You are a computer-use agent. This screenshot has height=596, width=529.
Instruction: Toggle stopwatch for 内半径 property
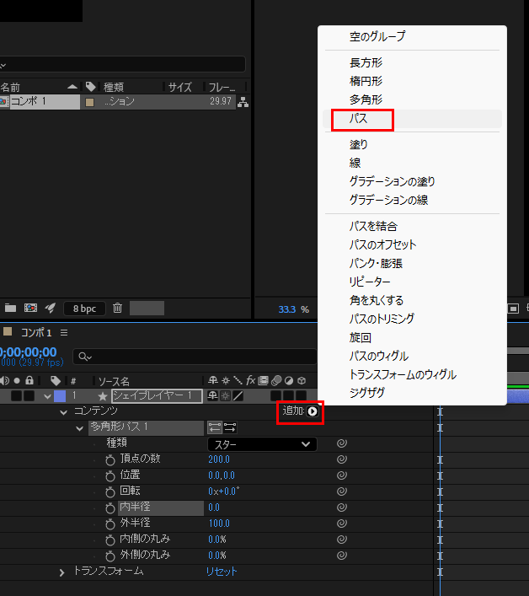tap(110, 507)
